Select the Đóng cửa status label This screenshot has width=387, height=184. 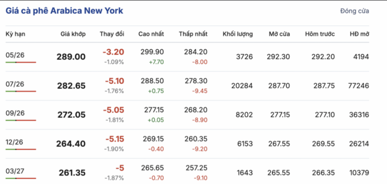click(x=354, y=11)
